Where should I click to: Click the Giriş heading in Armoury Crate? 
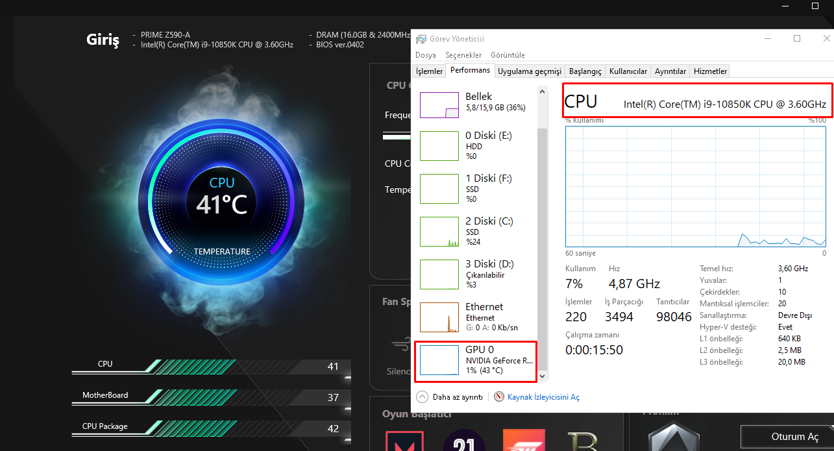pyautogui.click(x=103, y=40)
